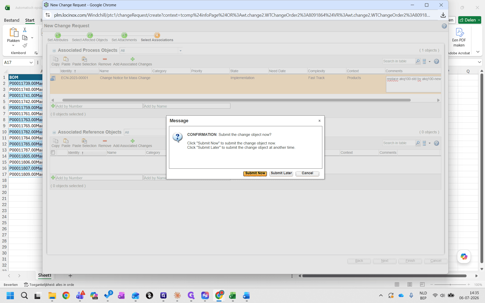Open help icon for Process Objects table
The height and width of the screenshot is (303, 485).
(x=437, y=61)
